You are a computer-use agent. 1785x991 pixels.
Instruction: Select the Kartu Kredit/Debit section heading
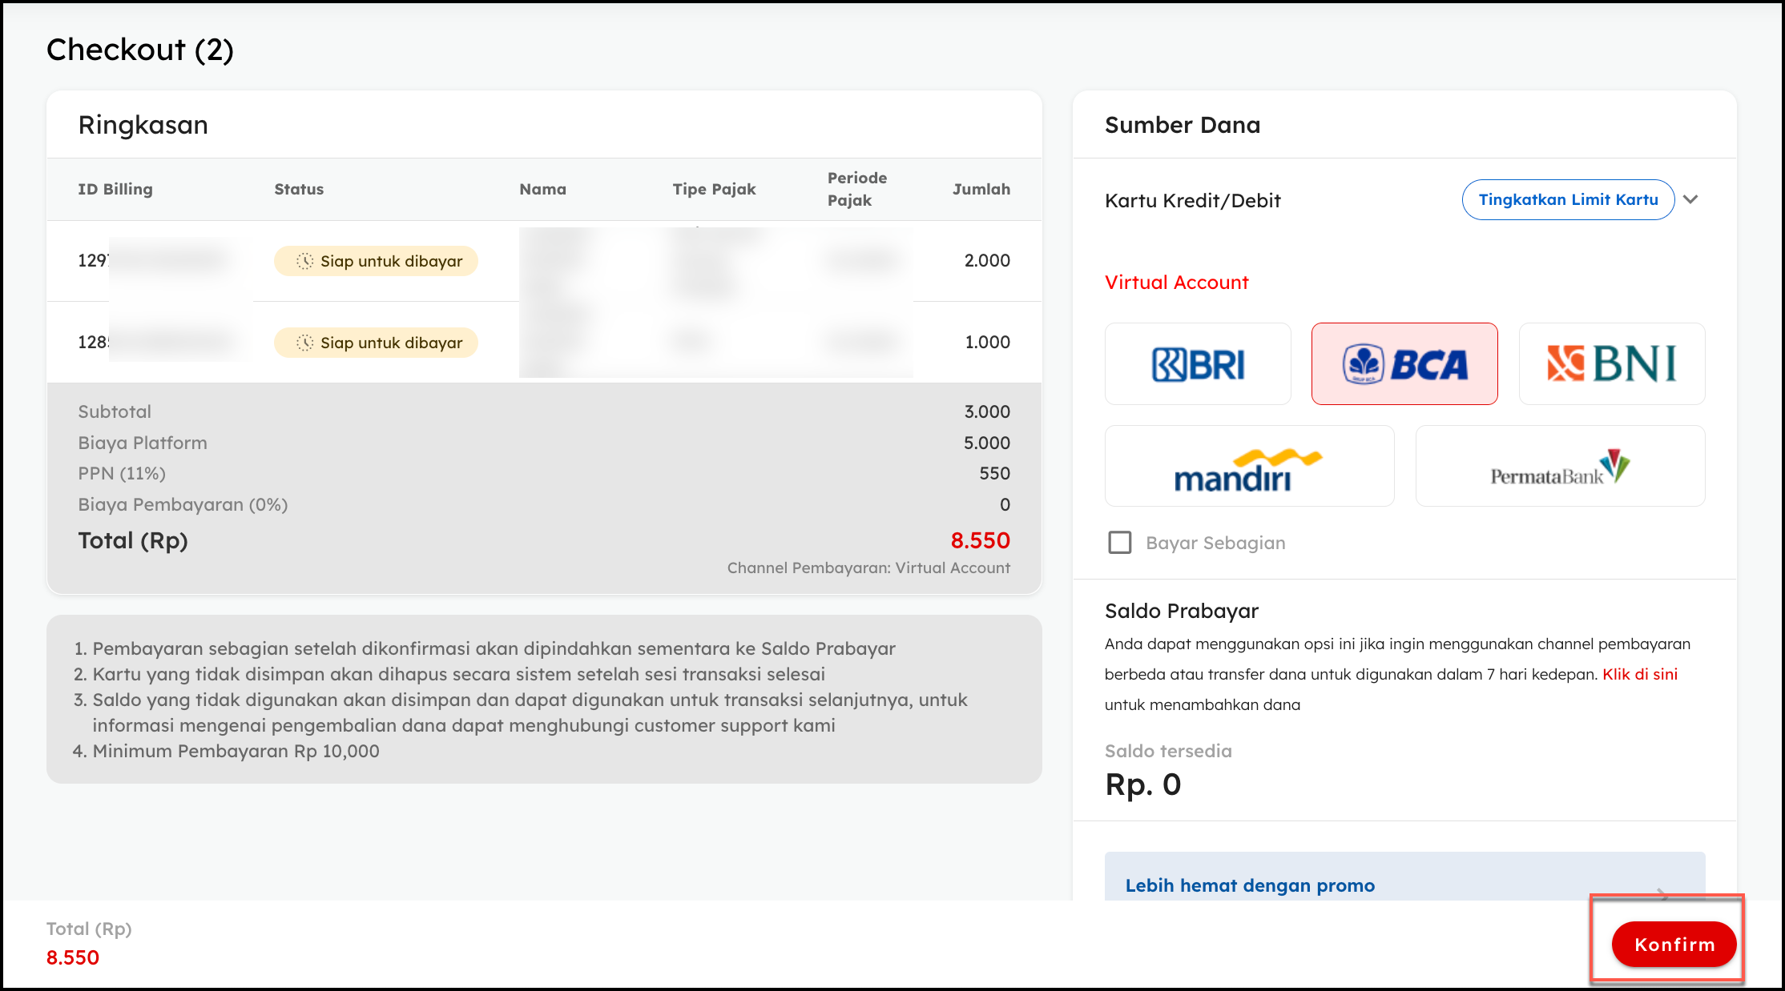click(1192, 201)
